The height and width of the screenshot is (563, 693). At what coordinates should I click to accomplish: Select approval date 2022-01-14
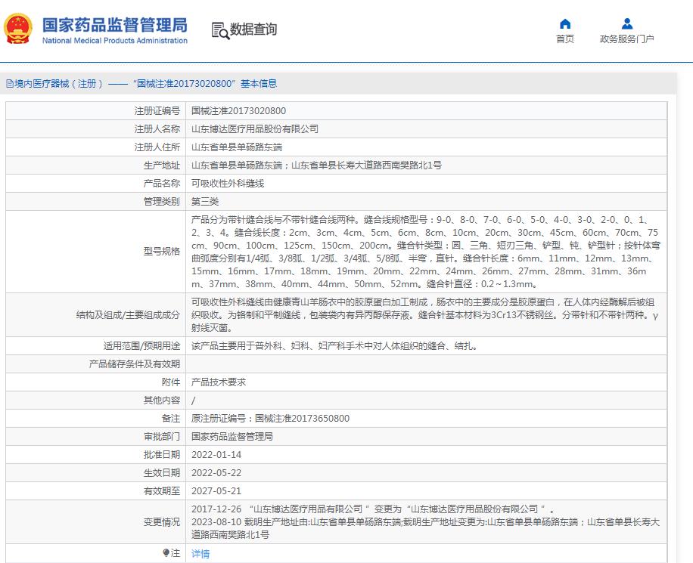click(216, 454)
